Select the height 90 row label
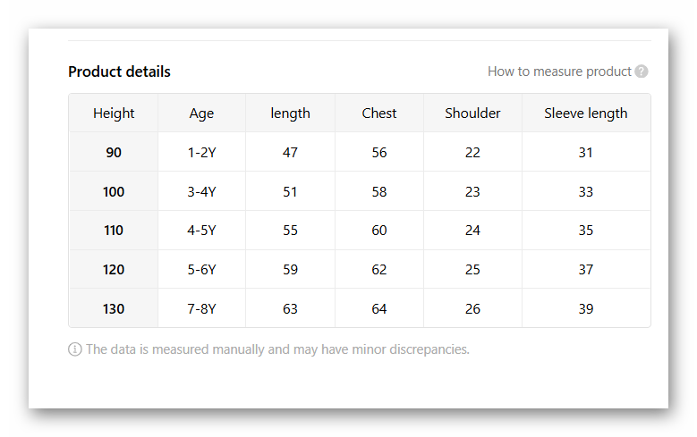The width and height of the screenshot is (697, 437). coord(114,153)
